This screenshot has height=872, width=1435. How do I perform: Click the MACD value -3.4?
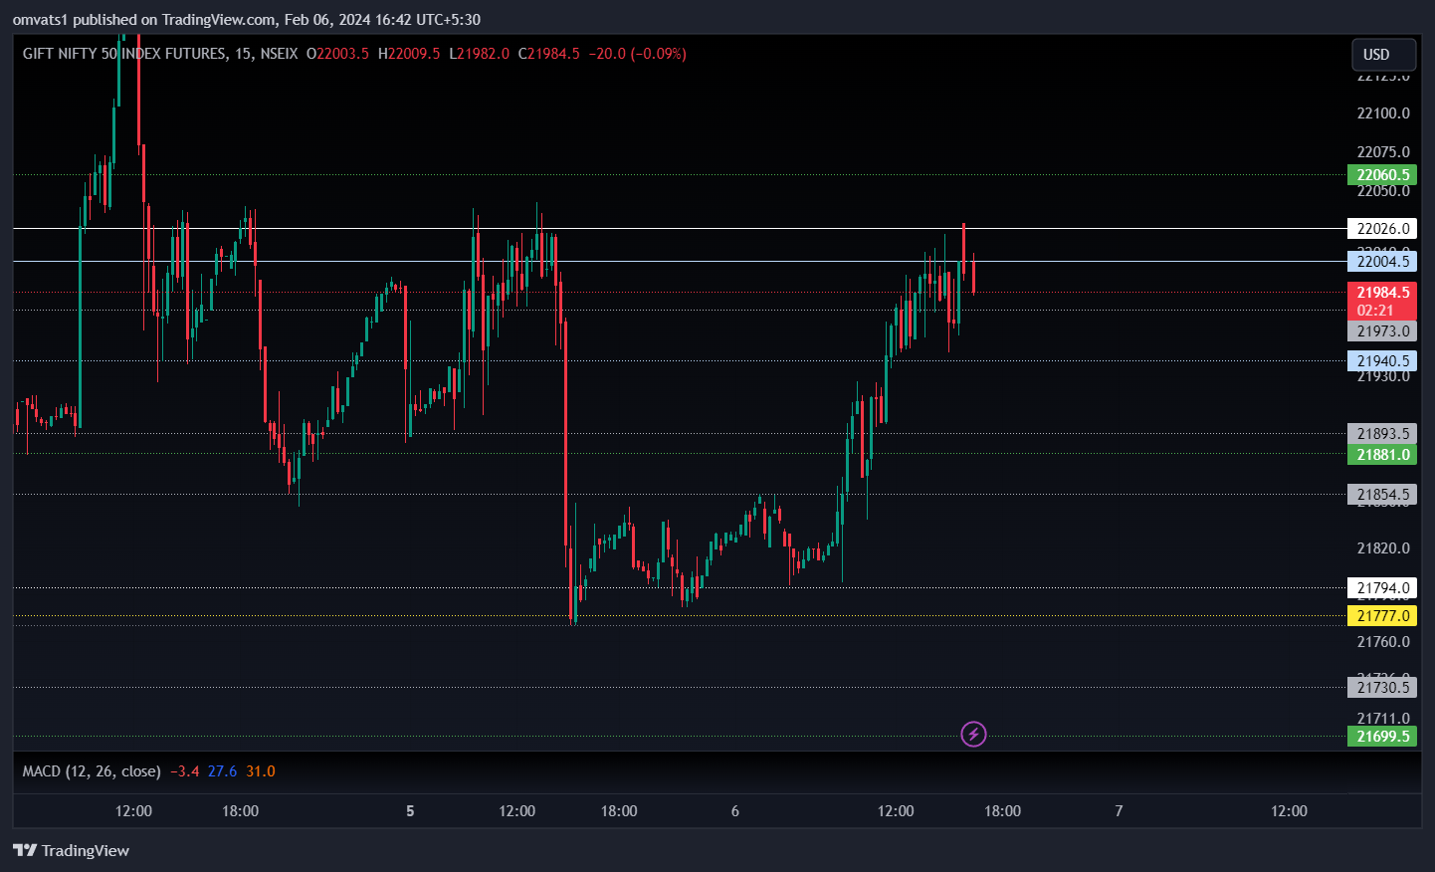pyautogui.click(x=185, y=771)
